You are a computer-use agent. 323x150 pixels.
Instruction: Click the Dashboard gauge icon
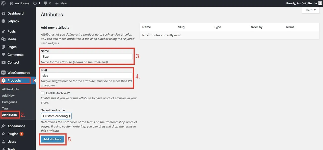pyautogui.click(x=3, y=13)
